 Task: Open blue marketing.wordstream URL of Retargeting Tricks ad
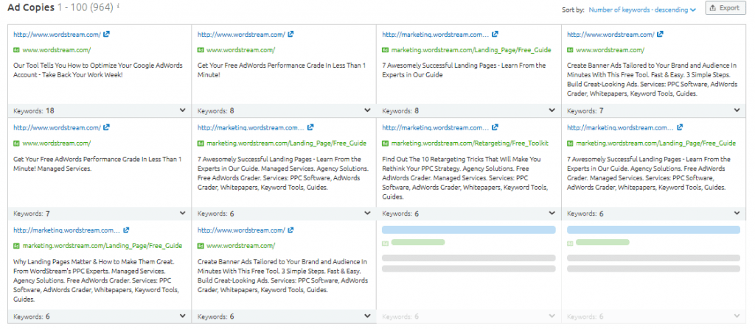(435, 128)
